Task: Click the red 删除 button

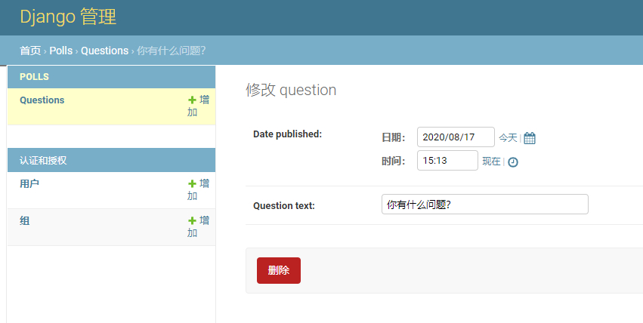Action: (279, 270)
